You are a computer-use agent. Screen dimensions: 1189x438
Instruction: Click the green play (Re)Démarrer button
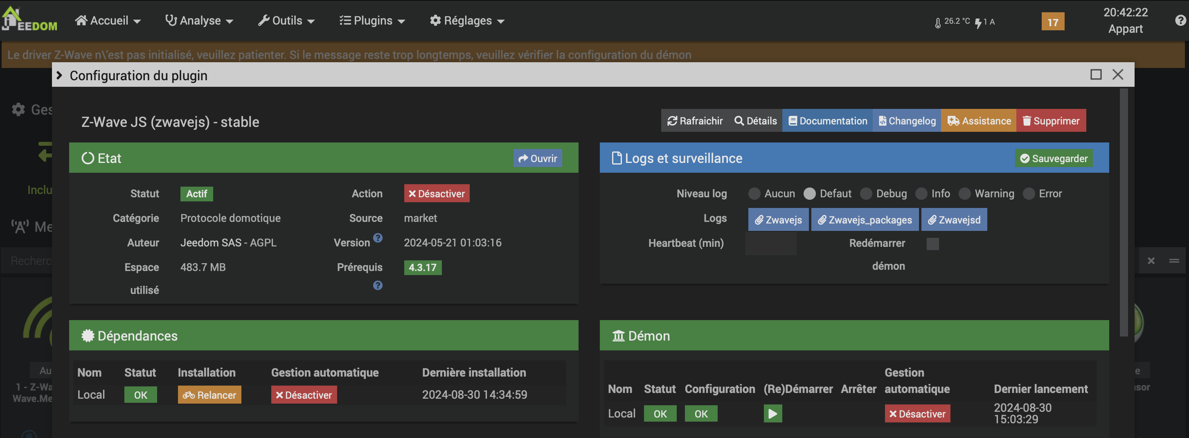772,413
